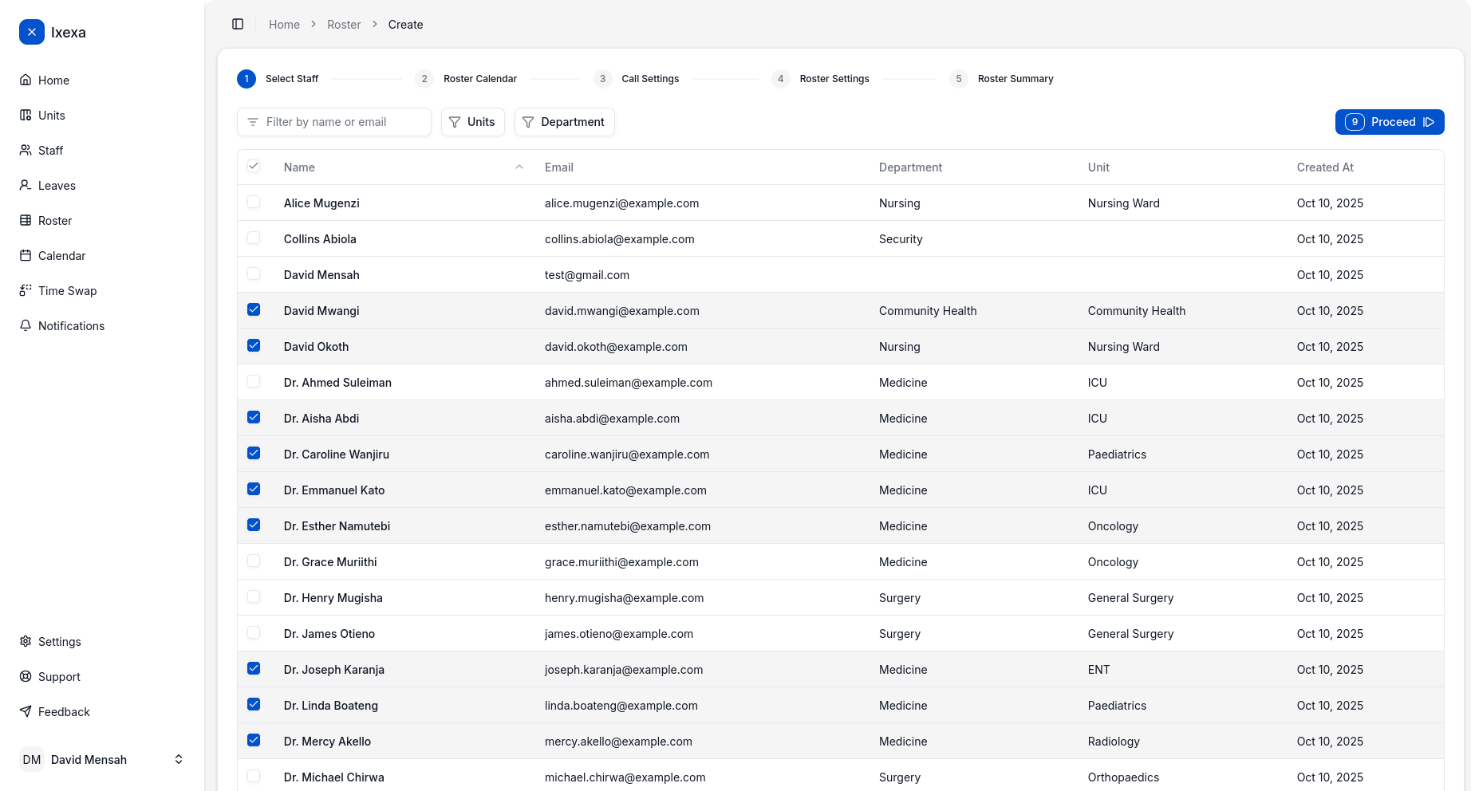Click the Notifications bell icon
Viewport: 1471px width, 791px height.
(26, 325)
